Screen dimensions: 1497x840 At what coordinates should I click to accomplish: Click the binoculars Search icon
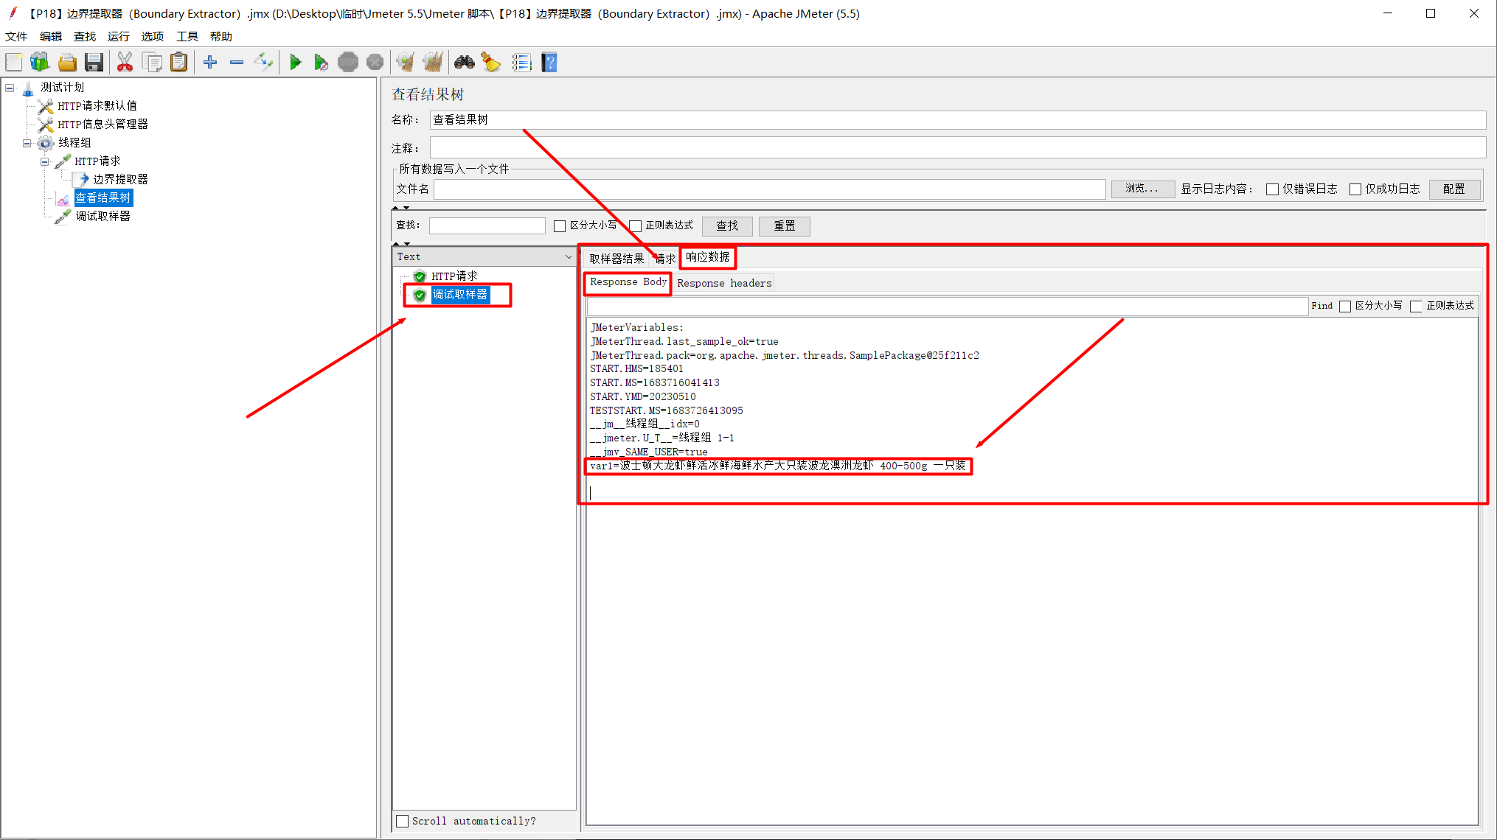464,63
